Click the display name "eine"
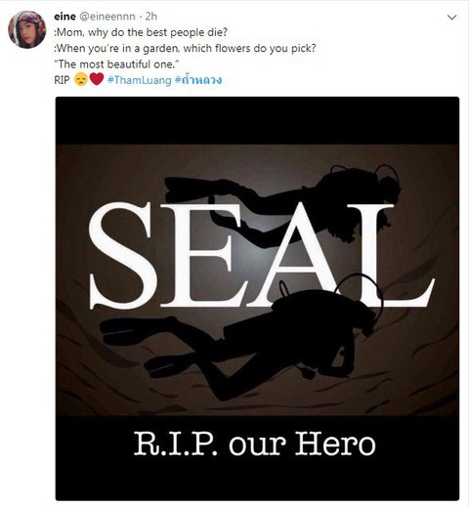Viewport: 469px width, 508px height. [64, 17]
